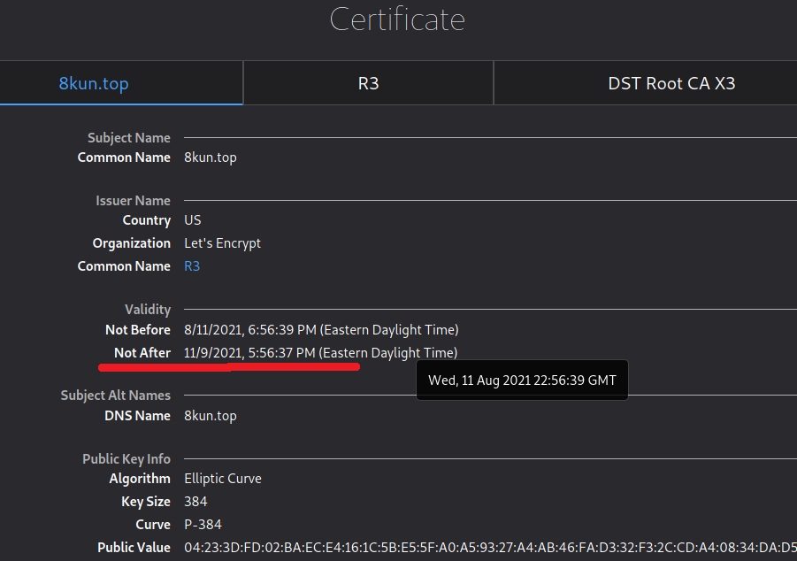Screen dimensions: 797x561
Task: Click the Not Before date value
Action: pyautogui.click(x=321, y=330)
